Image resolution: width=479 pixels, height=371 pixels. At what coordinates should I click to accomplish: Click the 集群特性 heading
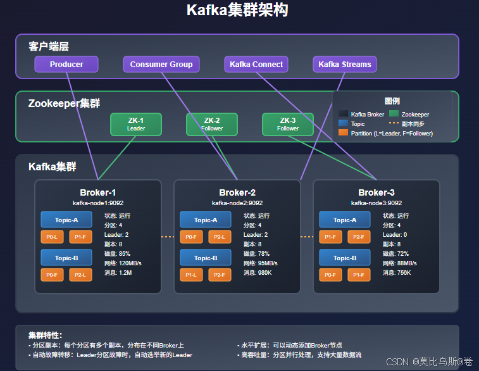[45, 336]
